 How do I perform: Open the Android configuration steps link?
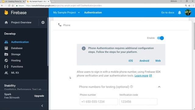[144, 61]
